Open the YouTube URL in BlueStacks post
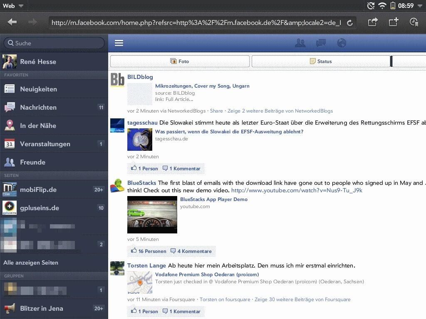The height and width of the screenshot is (319, 426). click(297, 190)
